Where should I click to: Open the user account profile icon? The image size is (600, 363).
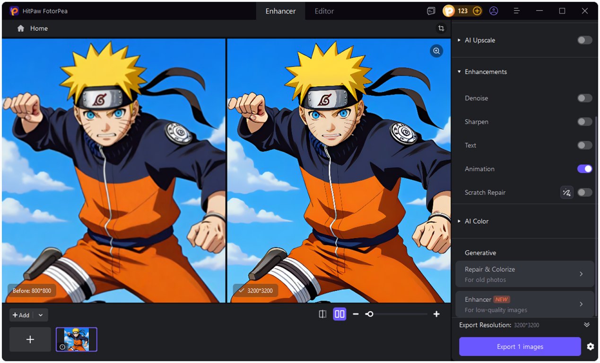[x=494, y=11]
